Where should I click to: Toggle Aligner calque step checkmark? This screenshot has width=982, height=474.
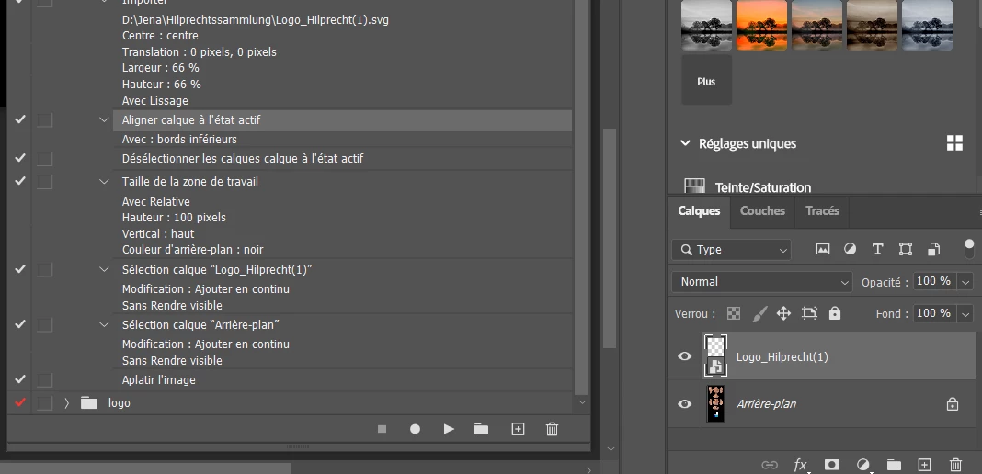[x=20, y=118]
